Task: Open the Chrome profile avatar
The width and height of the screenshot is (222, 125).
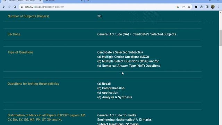Action: (213, 7)
